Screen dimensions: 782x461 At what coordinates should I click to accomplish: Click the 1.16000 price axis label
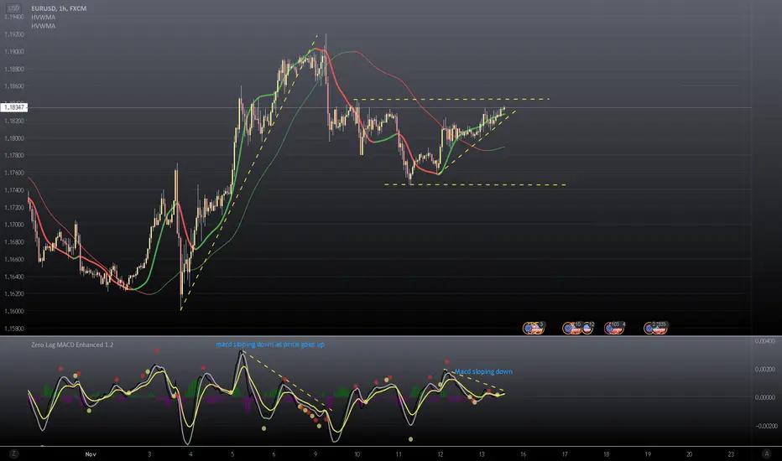pyautogui.click(x=14, y=311)
